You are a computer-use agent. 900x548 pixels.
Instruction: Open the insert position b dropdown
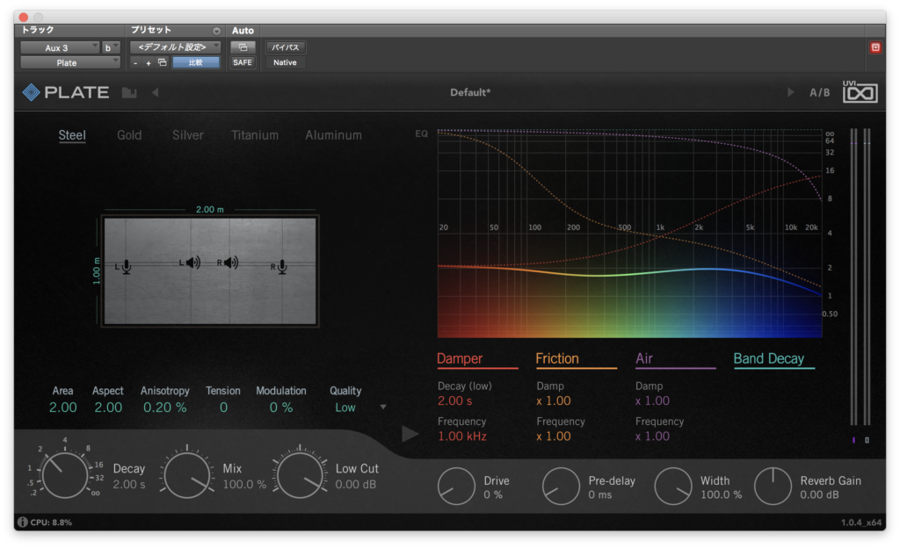(110, 47)
